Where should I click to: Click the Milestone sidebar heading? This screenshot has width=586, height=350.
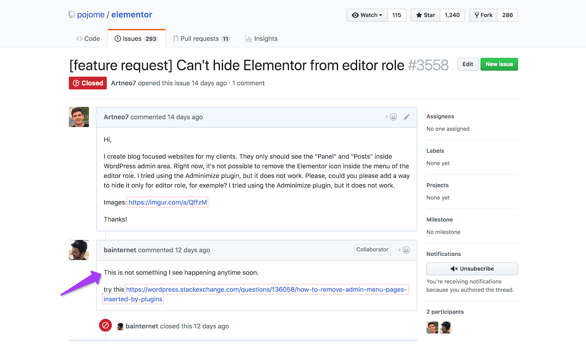pyautogui.click(x=439, y=219)
